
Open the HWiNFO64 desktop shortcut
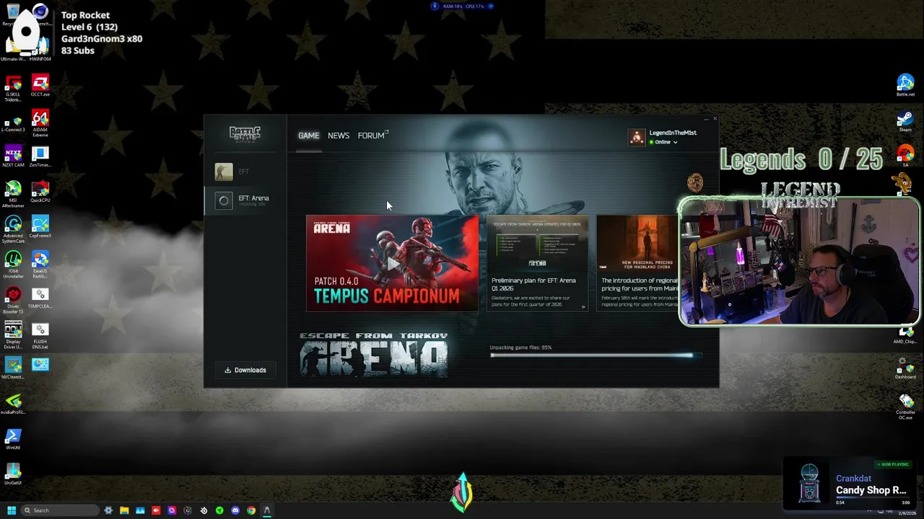[x=40, y=50]
